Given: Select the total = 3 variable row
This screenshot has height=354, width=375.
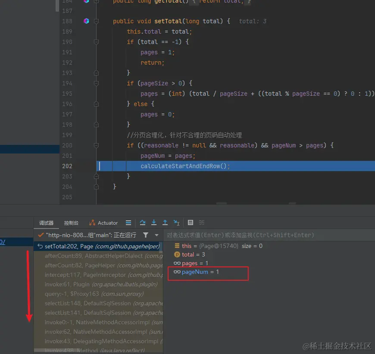Looking at the screenshot, I should [189, 254].
